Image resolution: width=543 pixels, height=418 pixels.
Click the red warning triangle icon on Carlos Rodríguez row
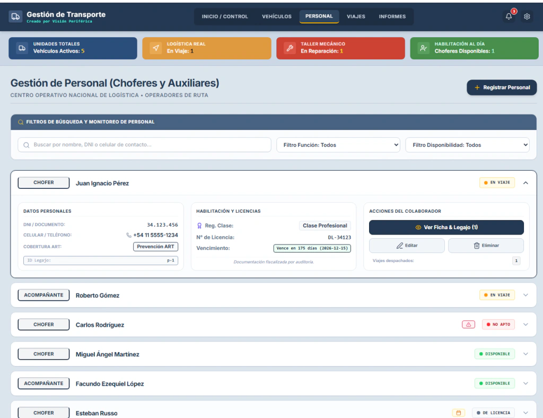point(469,325)
